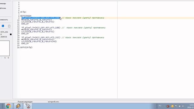194x109 pixels.
Task: Click if_pixel_in(422,185,925,475,188) on line 14
Action: (41, 28)
